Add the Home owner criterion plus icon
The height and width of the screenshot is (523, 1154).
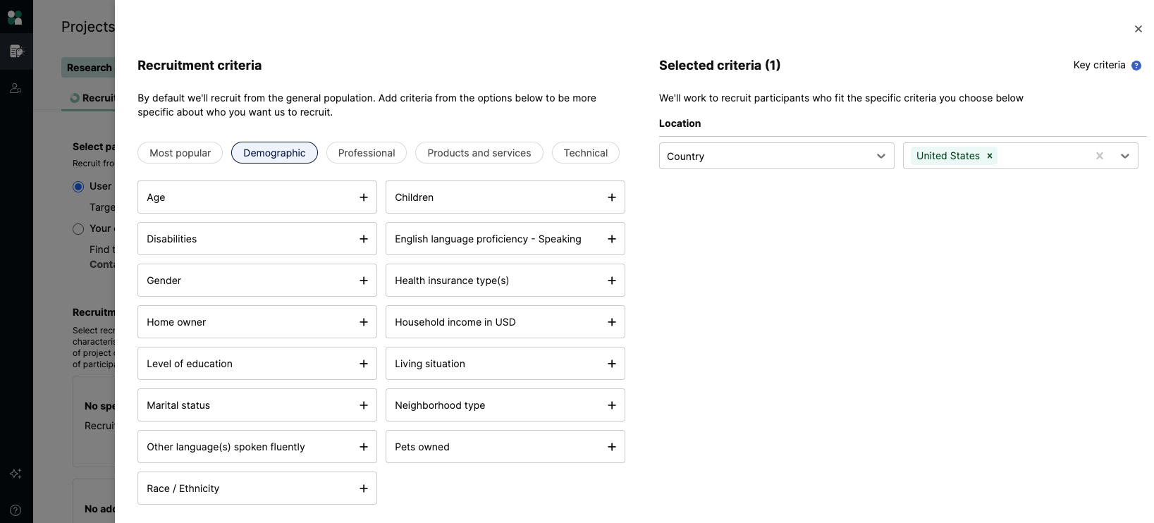tap(364, 322)
